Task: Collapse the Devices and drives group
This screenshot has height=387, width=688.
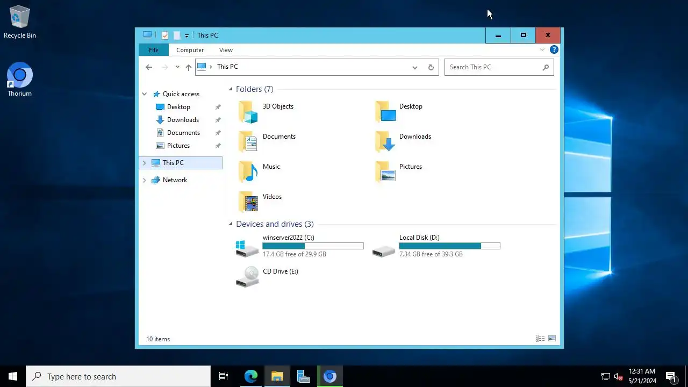Action: 231,224
